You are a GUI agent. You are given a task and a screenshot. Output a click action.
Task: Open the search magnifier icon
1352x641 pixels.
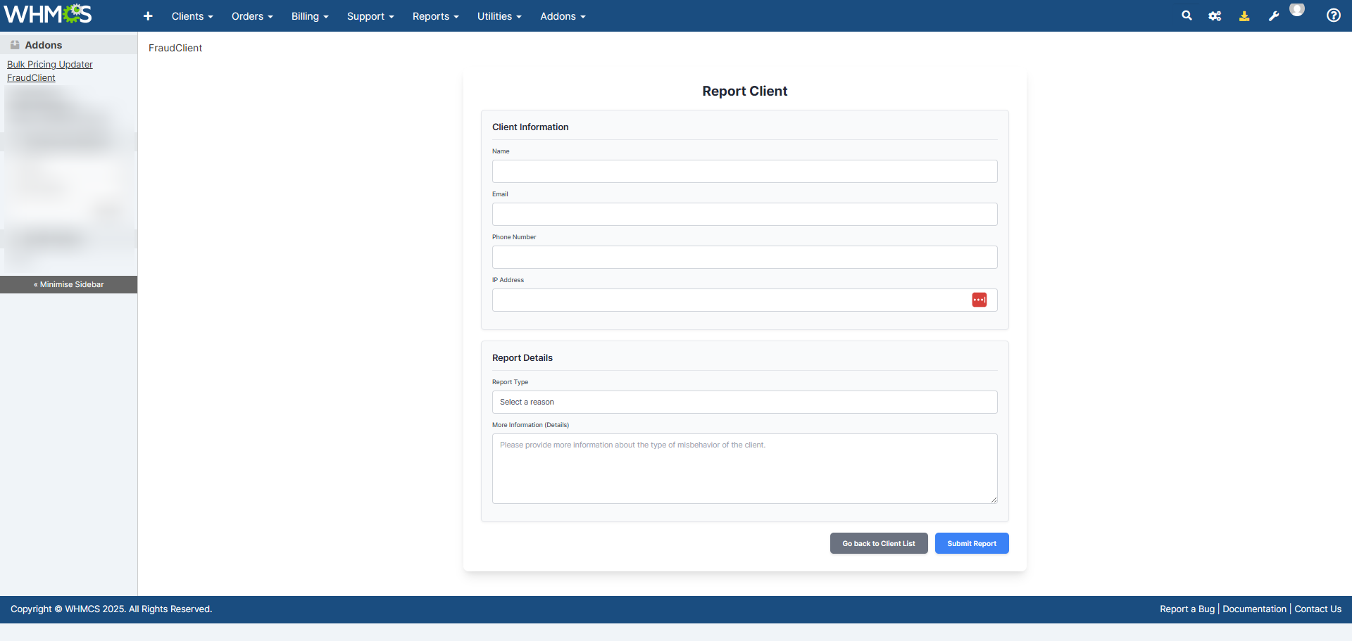(1187, 15)
